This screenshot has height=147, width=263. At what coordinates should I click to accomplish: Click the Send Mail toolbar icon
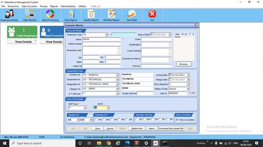click(x=131, y=16)
